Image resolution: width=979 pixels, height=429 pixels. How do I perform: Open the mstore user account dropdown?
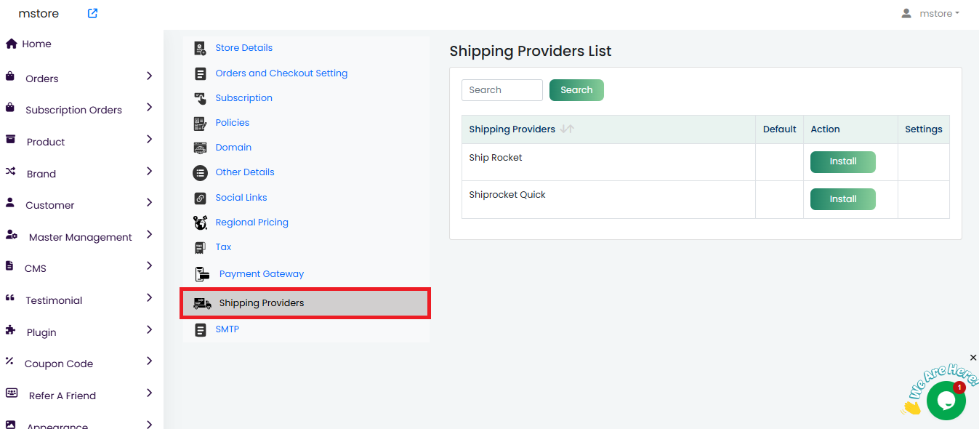[x=930, y=13]
